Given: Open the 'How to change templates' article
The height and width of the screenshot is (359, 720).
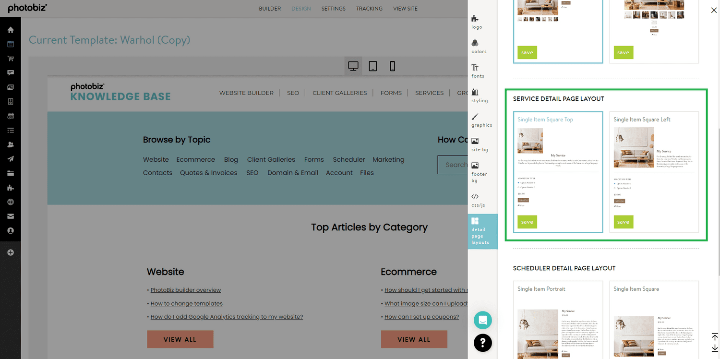Looking at the screenshot, I should pyautogui.click(x=186, y=303).
